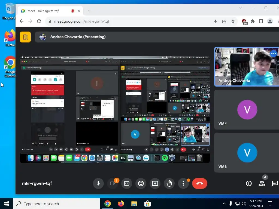Screen dimensions: 279x209
Task: Go back in Chrome browser
Action: point(22,21)
